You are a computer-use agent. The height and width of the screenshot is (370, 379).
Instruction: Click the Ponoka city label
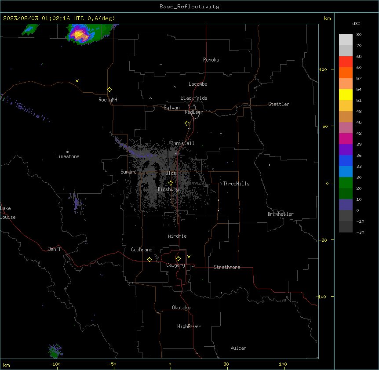pyautogui.click(x=211, y=60)
